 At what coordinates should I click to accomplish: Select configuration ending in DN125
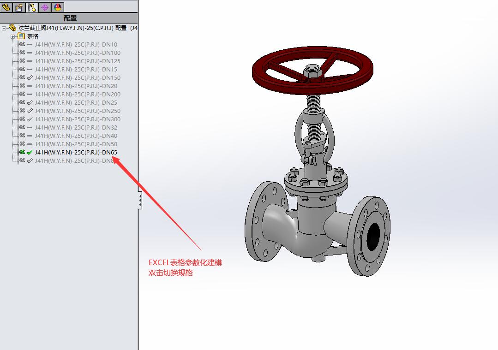[78, 61]
